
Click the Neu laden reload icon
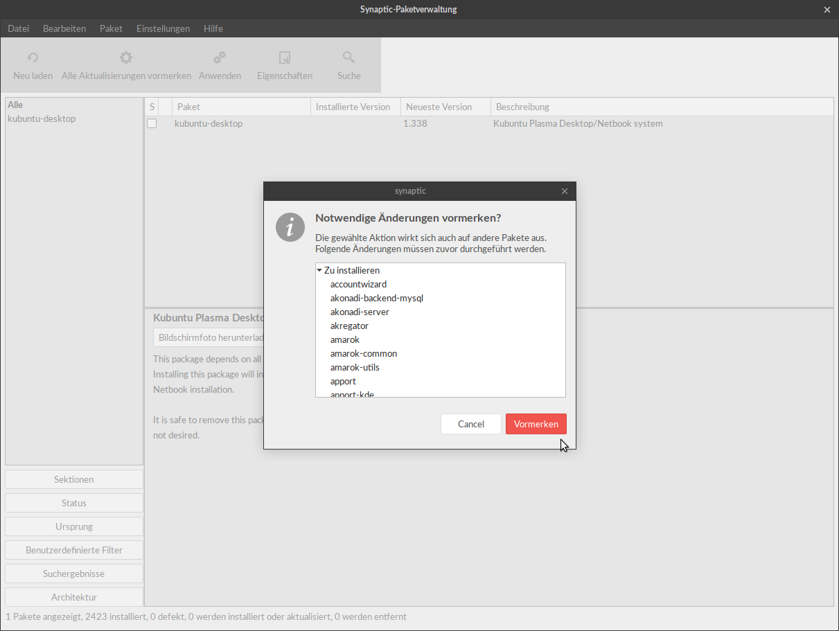coord(33,57)
